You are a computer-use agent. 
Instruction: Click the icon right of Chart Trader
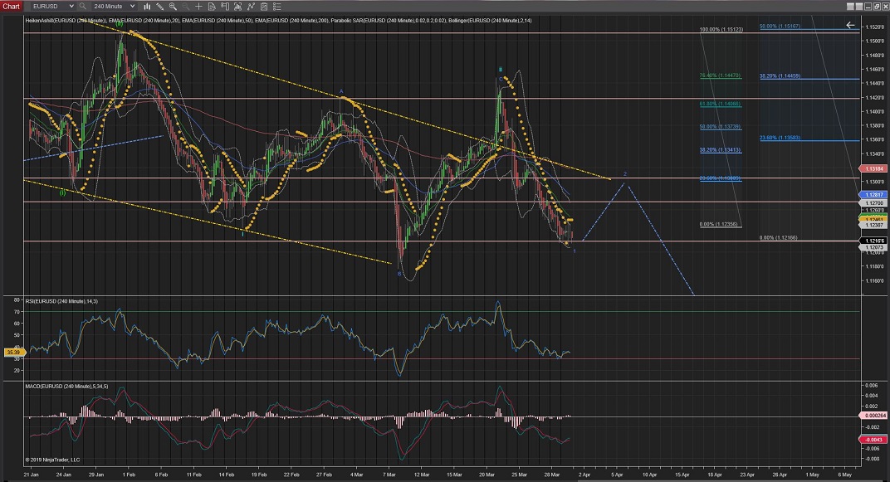[x=237, y=7]
